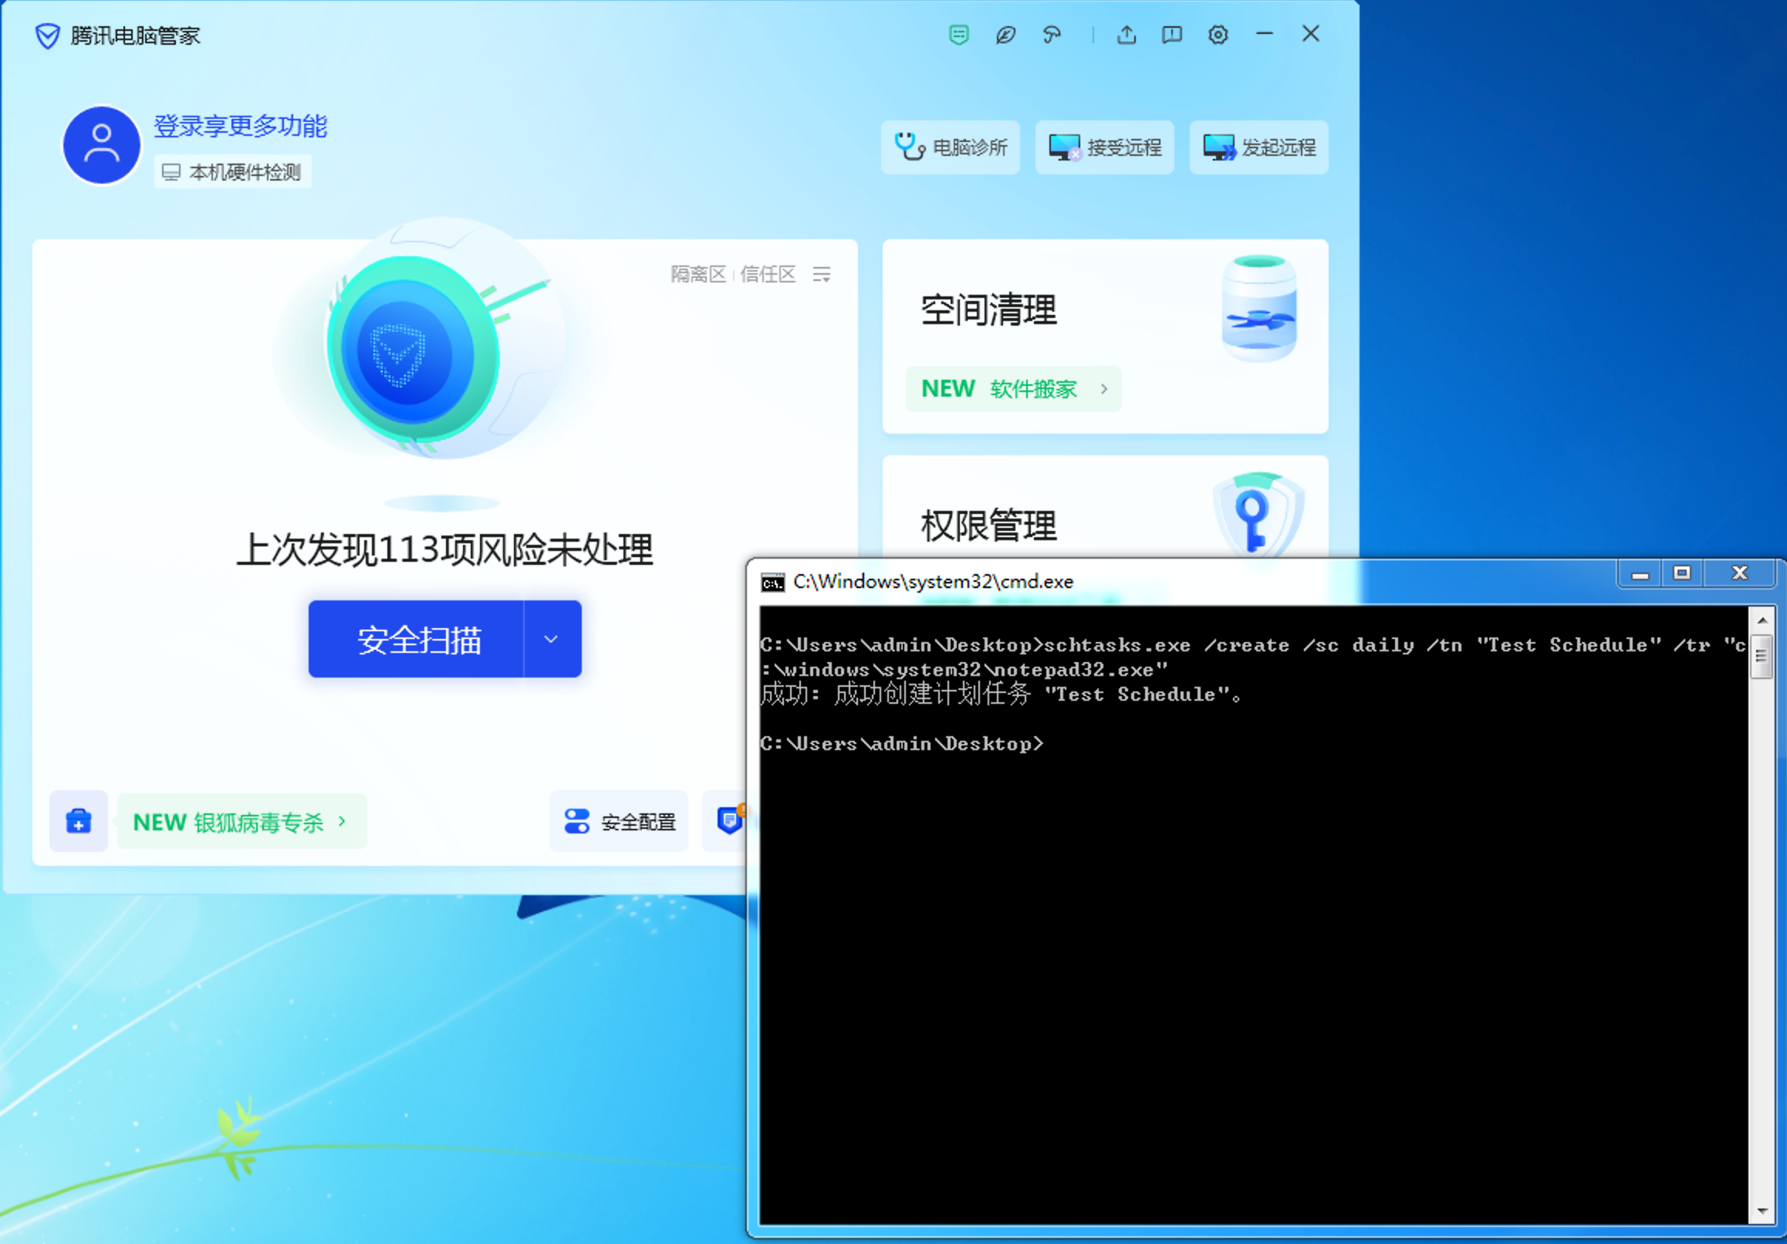Click the leaf icon in title bar
The width and height of the screenshot is (1787, 1244).
point(1005,34)
